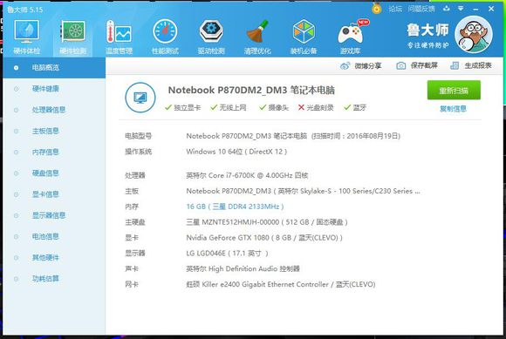Click the 摄像头 feature indicator
The width and height of the screenshot is (506, 339).
[x=274, y=108]
